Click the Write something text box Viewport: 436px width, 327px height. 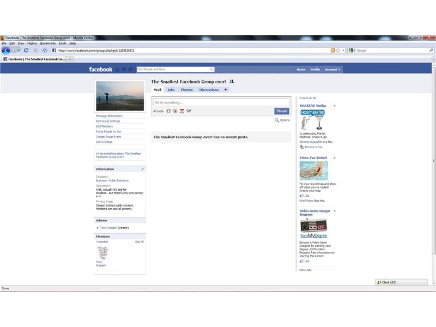[221, 102]
